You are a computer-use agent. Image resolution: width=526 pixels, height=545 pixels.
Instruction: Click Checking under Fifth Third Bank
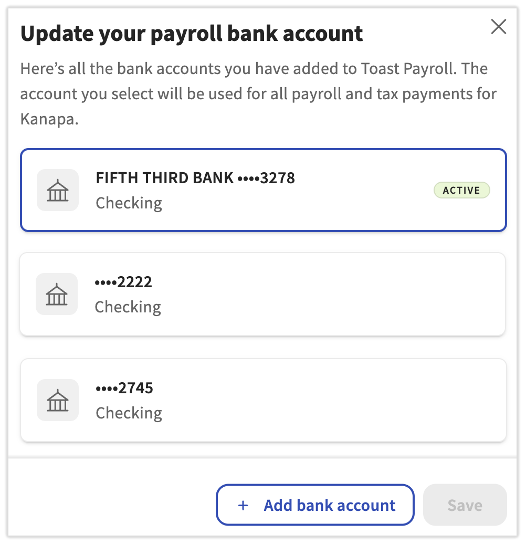point(129,203)
